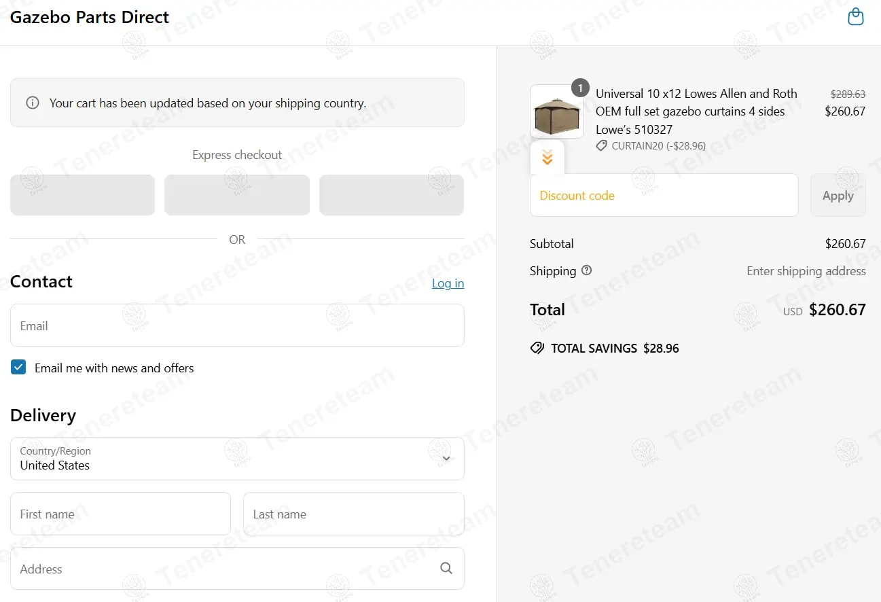Focus the First name field
Screen dimensions: 881x602
coord(120,514)
